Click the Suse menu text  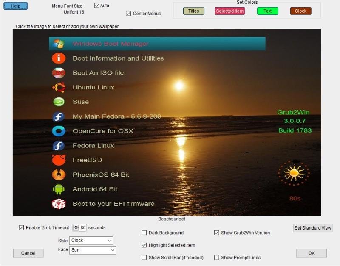pos(81,102)
